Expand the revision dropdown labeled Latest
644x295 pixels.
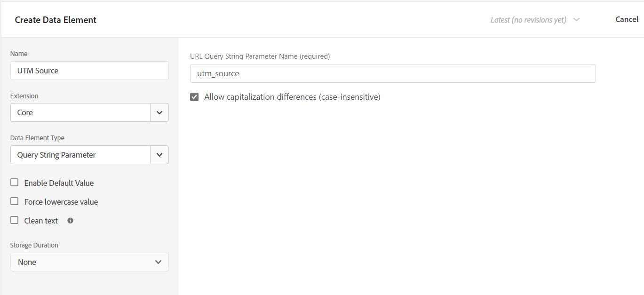[x=576, y=19]
